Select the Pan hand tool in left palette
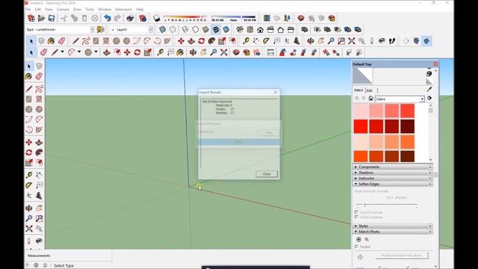Image resolution: width=478 pixels, height=269 pixels. pos(39,208)
